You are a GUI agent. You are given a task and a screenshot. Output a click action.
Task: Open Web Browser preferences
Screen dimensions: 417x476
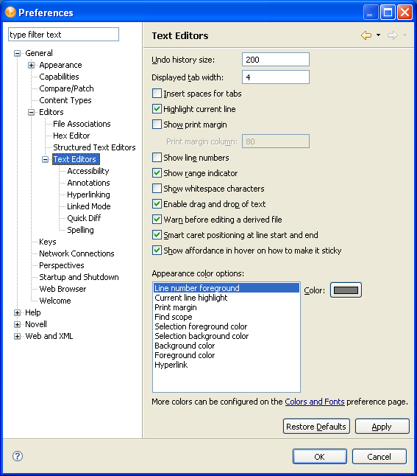click(63, 289)
